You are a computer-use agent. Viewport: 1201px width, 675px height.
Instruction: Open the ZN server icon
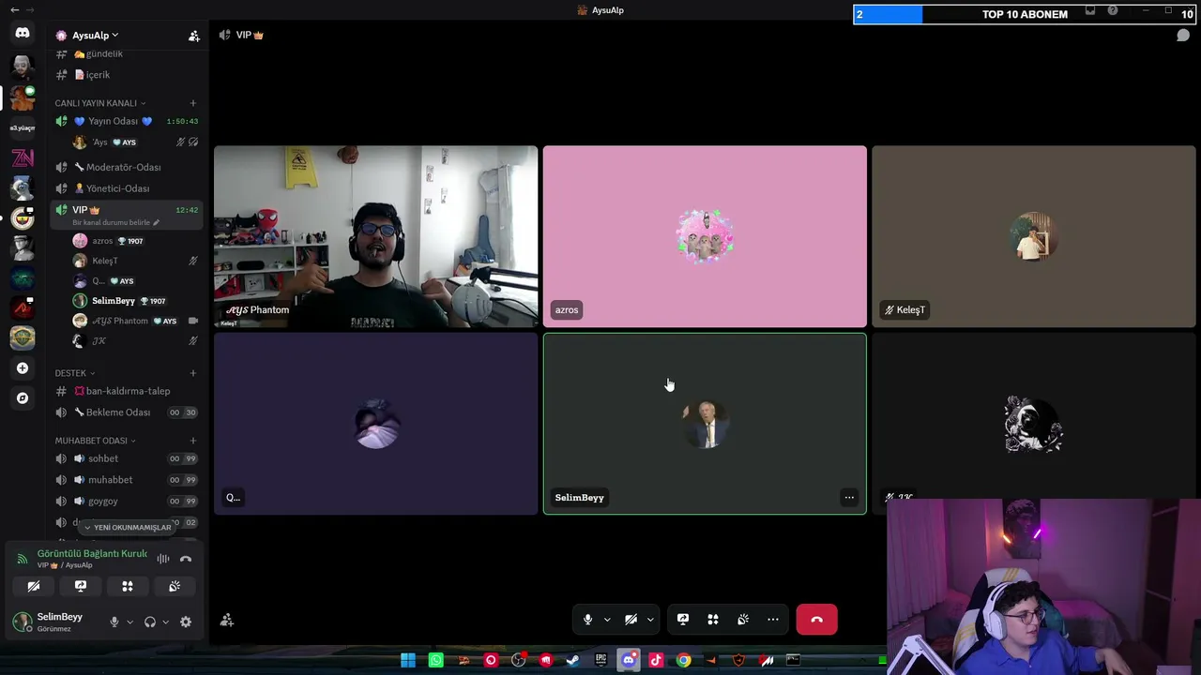pyautogui.click(x=23, y=157)
